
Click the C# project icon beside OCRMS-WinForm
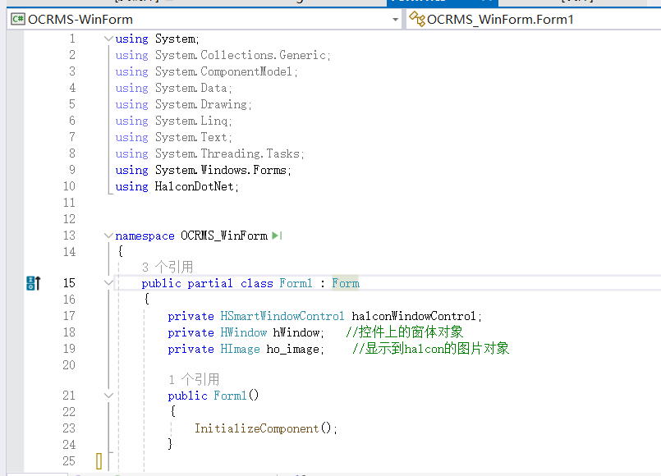coord(17,19)
